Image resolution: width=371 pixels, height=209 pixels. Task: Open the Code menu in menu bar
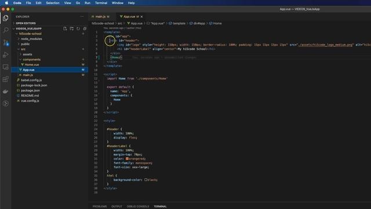coord(17,3)
